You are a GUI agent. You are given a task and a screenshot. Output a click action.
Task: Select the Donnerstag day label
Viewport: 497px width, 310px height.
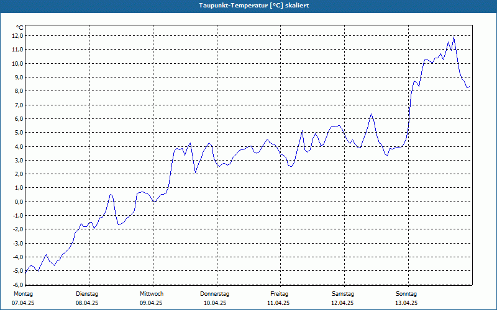(x=214, y=294)
